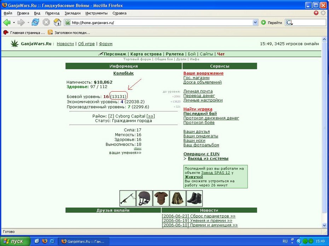Click 'ваши умения»»' text
This screenshot has width=329, height=246.
125,153
